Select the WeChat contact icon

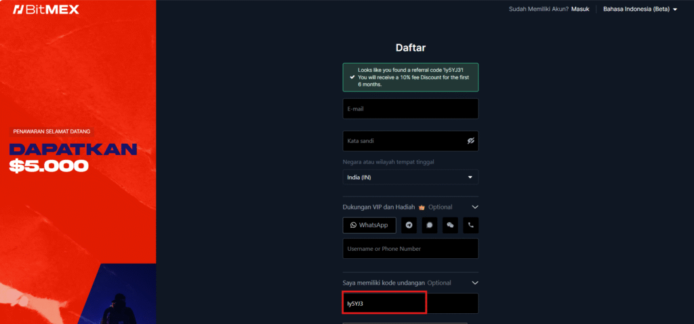click(450, 225)
